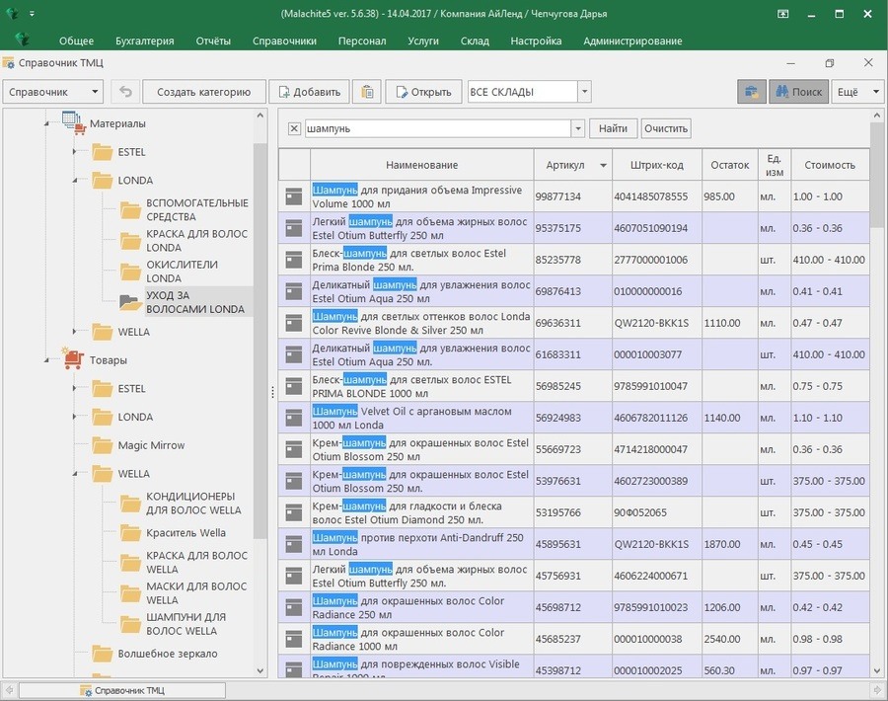
Task: Click the Найти button
Action: (x=614, y=128)
